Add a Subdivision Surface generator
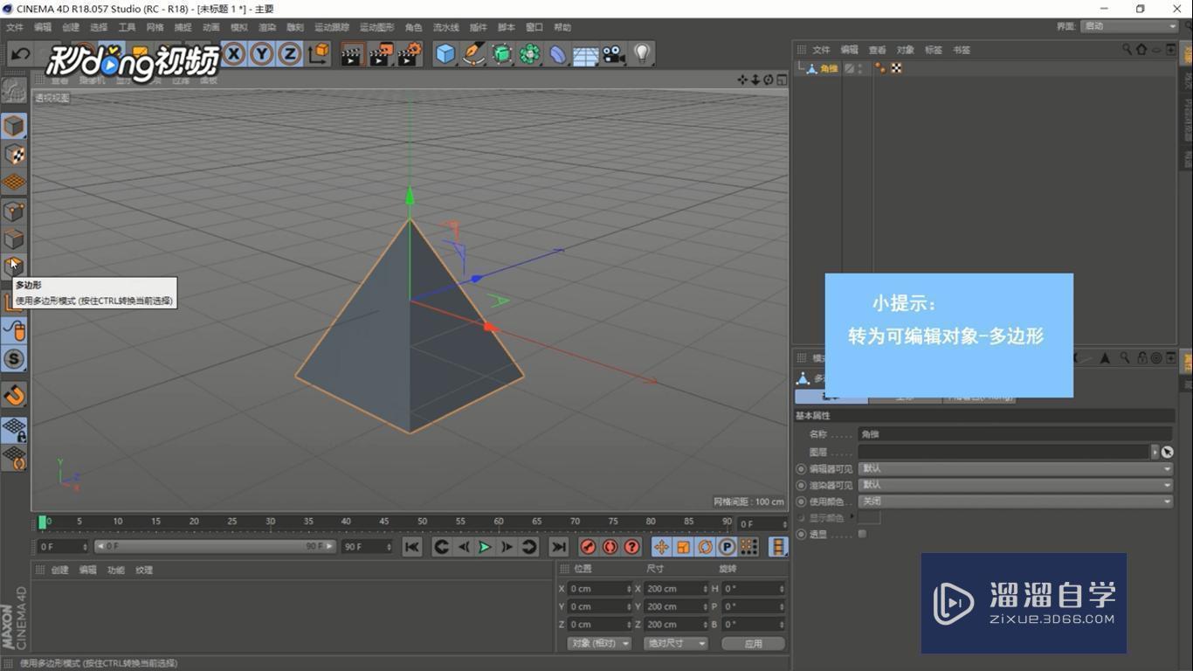 502,54
